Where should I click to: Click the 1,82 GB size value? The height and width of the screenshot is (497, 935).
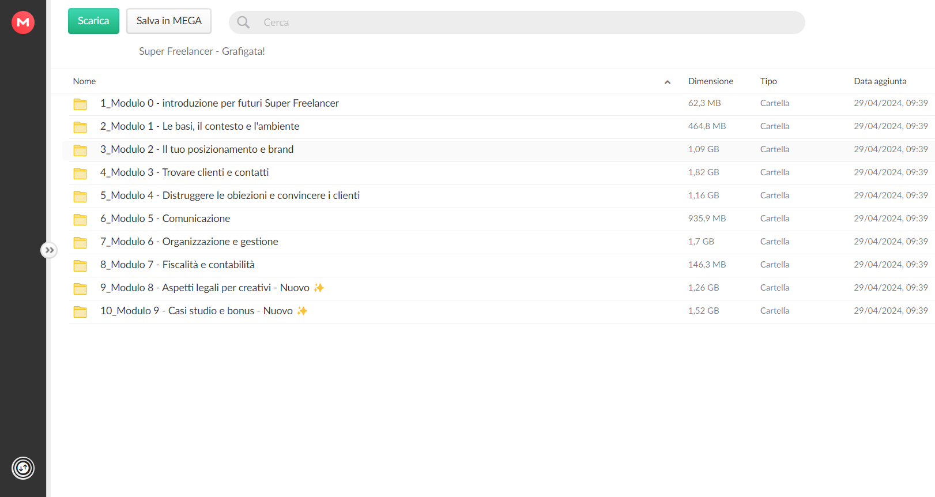(x=704, y=172)
